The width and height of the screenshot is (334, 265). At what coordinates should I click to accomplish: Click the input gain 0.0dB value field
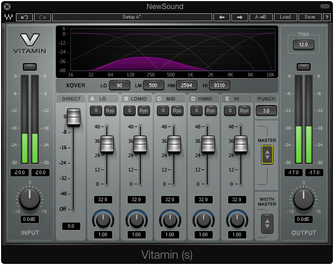click(x=30, y=219)
